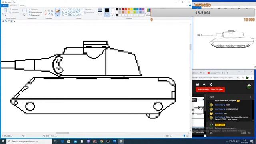The image size is (256, 144).
Task: Click the vertical scrollbar thumb in Paint
Action: click(x=190, y=47)
